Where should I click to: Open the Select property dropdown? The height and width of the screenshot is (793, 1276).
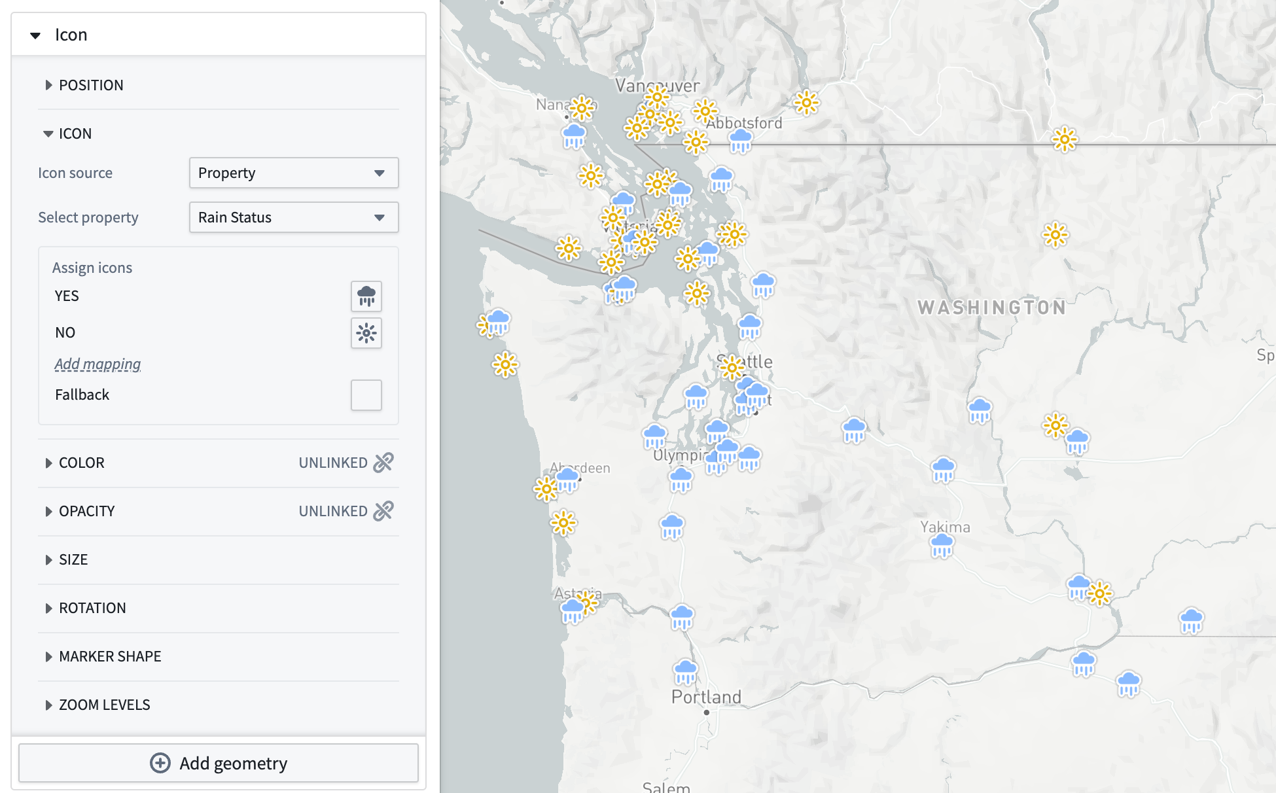tap(292, 217)
